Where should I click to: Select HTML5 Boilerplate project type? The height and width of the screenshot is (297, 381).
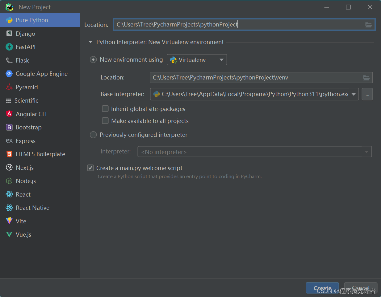click(40, 154)
